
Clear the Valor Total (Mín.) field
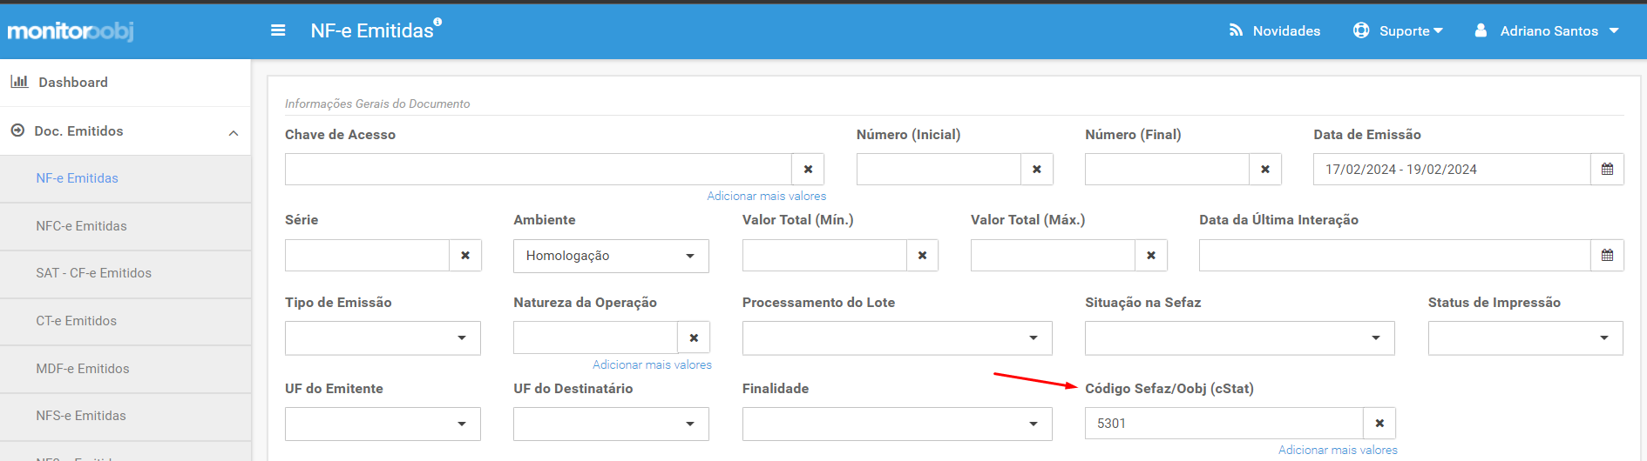[x=922, y=256]
